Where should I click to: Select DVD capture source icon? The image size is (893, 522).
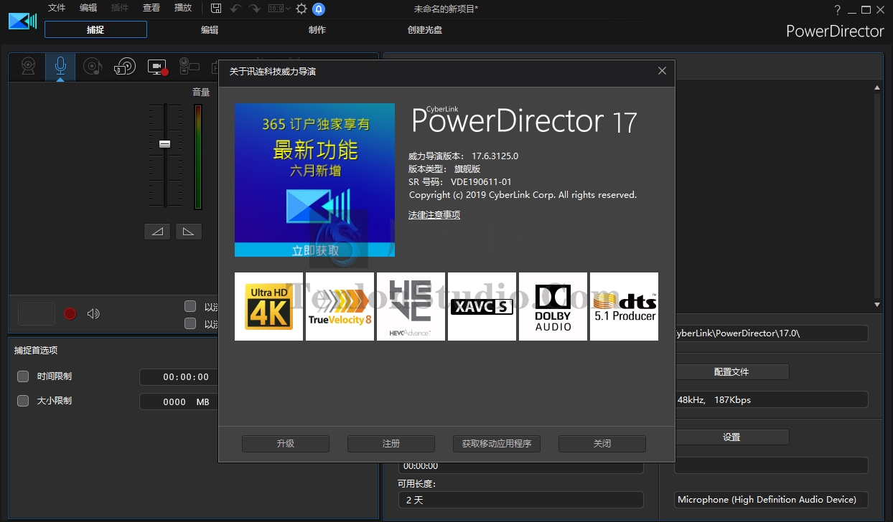coord(124,67)
